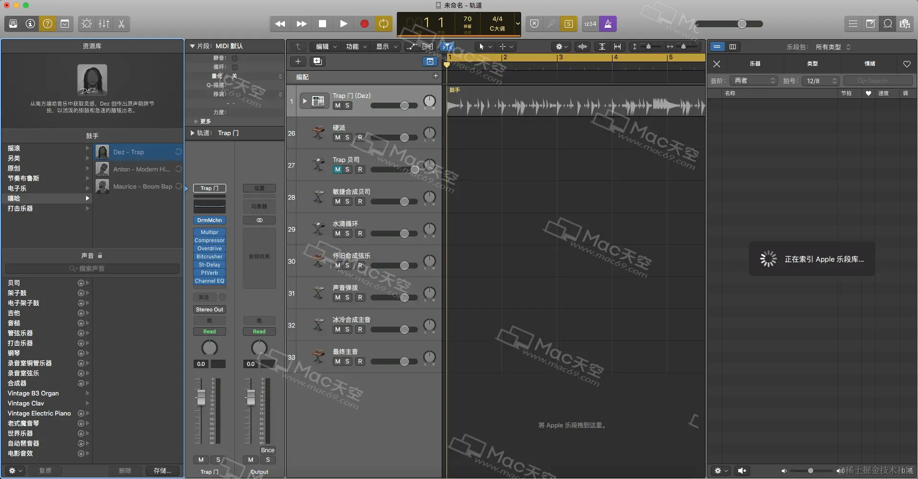Viewport: 918px width, 479px height.
Task: Click the 搜索声音 search field
Action: (x=92, y=269)
